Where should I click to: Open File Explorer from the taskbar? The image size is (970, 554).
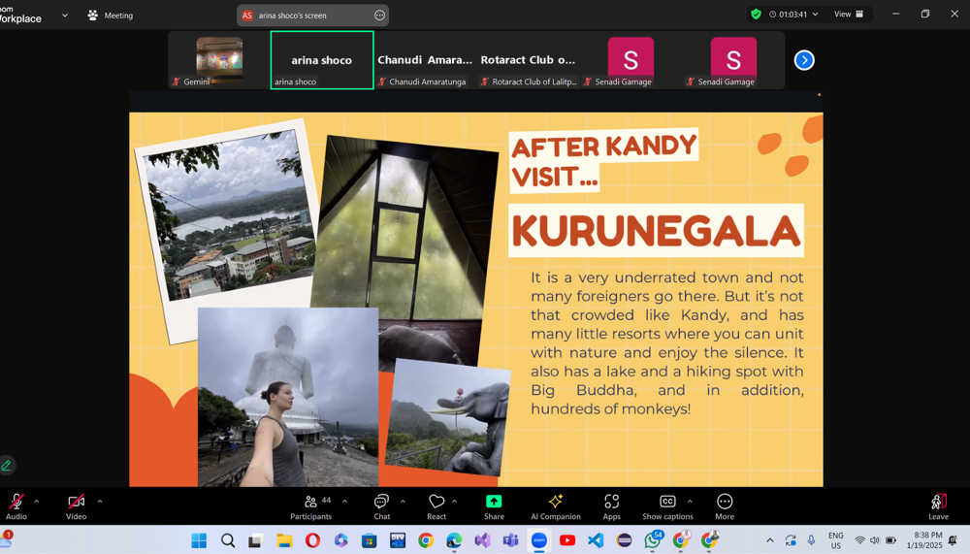pos(284,540)
